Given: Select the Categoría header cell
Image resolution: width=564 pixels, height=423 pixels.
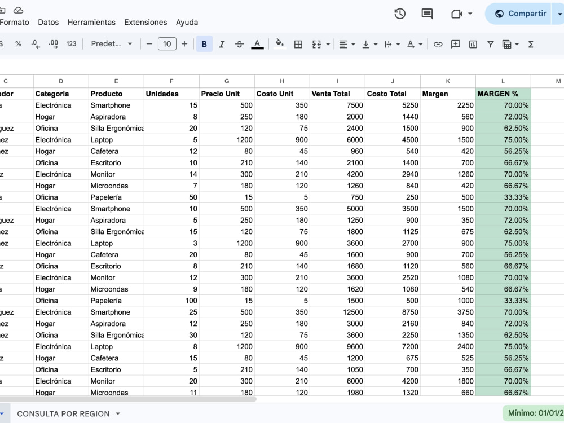Looking at the screenshot, I should click(x=61, y=94).
